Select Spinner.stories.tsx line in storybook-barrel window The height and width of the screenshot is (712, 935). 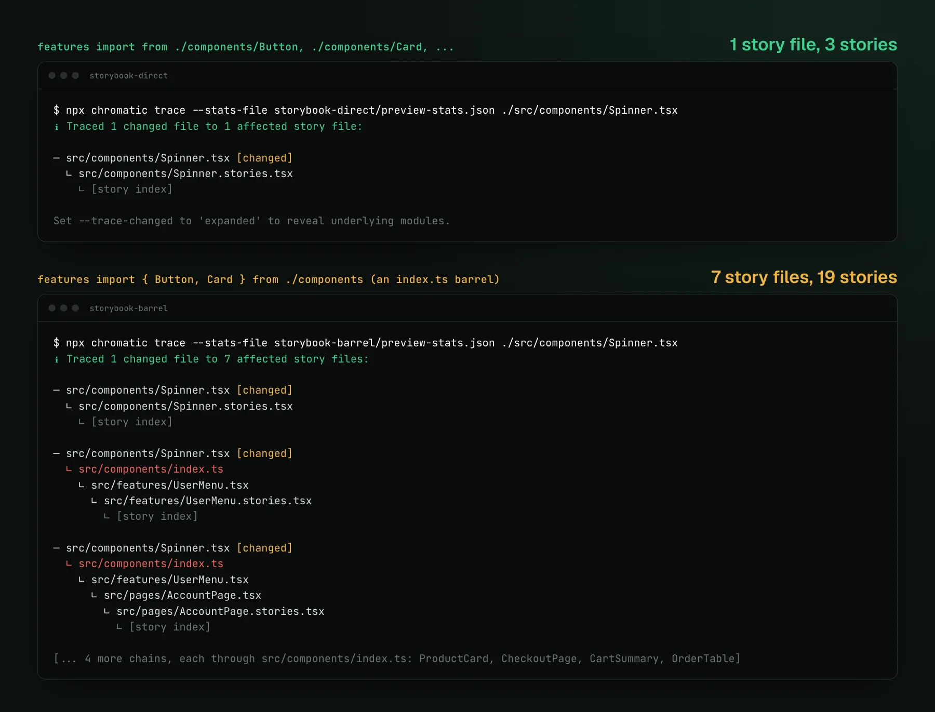coord(185,407)
